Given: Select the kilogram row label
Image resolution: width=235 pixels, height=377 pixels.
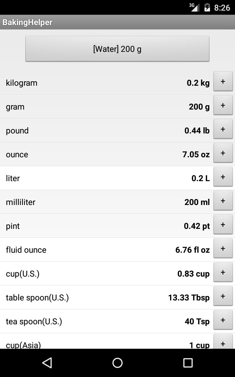Looking at the screenshot, I should 21,83.
